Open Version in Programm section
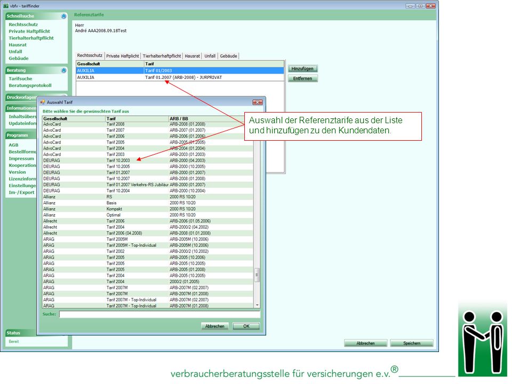Image resolution: width=512 pixels, height=384 pixels. [17, 172]
